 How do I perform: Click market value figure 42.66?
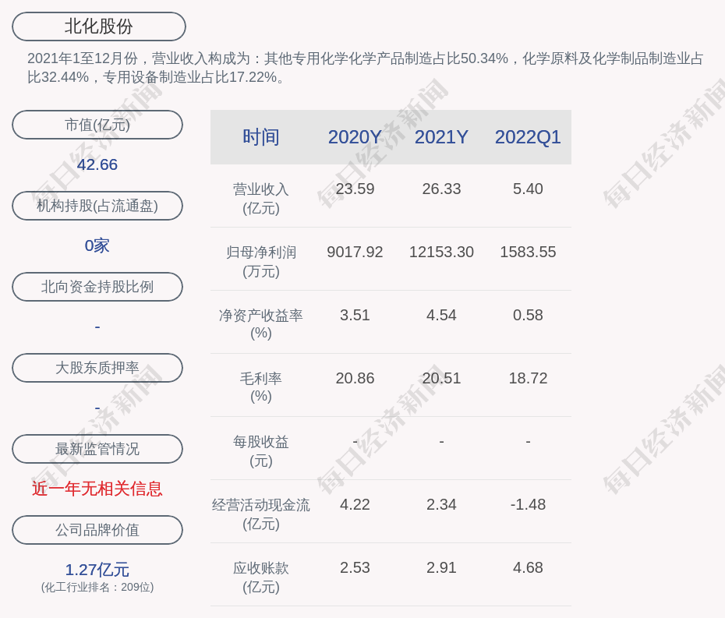[x=97, y=164]
